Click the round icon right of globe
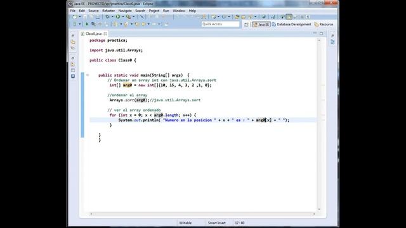Screen dimensions: 406x228 [223, 16]
